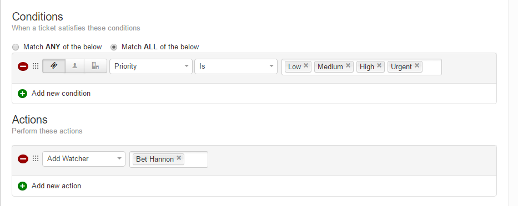
Task: Open the Priority field dropdown
Action: 151,66
